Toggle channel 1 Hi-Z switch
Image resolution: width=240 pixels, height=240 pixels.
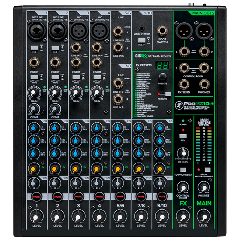(34, 48)
